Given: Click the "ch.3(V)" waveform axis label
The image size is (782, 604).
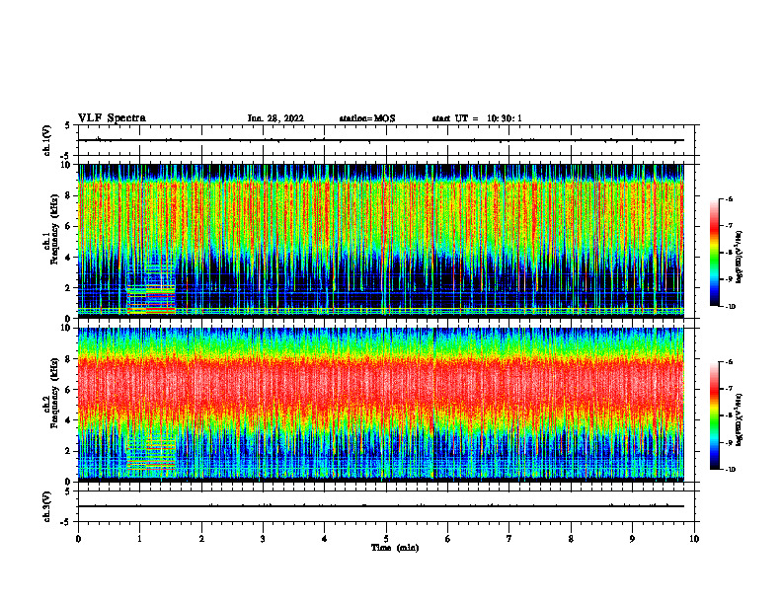Looking at the screenshot, I should point(47,506).
